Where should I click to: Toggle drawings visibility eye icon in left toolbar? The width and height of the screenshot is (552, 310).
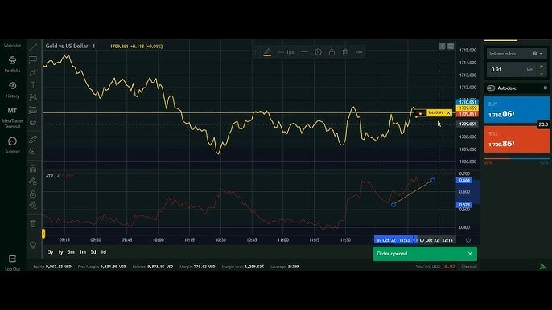coord(33,206)
